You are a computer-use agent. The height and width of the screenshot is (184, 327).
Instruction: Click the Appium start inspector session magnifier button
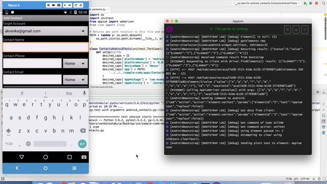pyautogui.click(x=287, y=30)
